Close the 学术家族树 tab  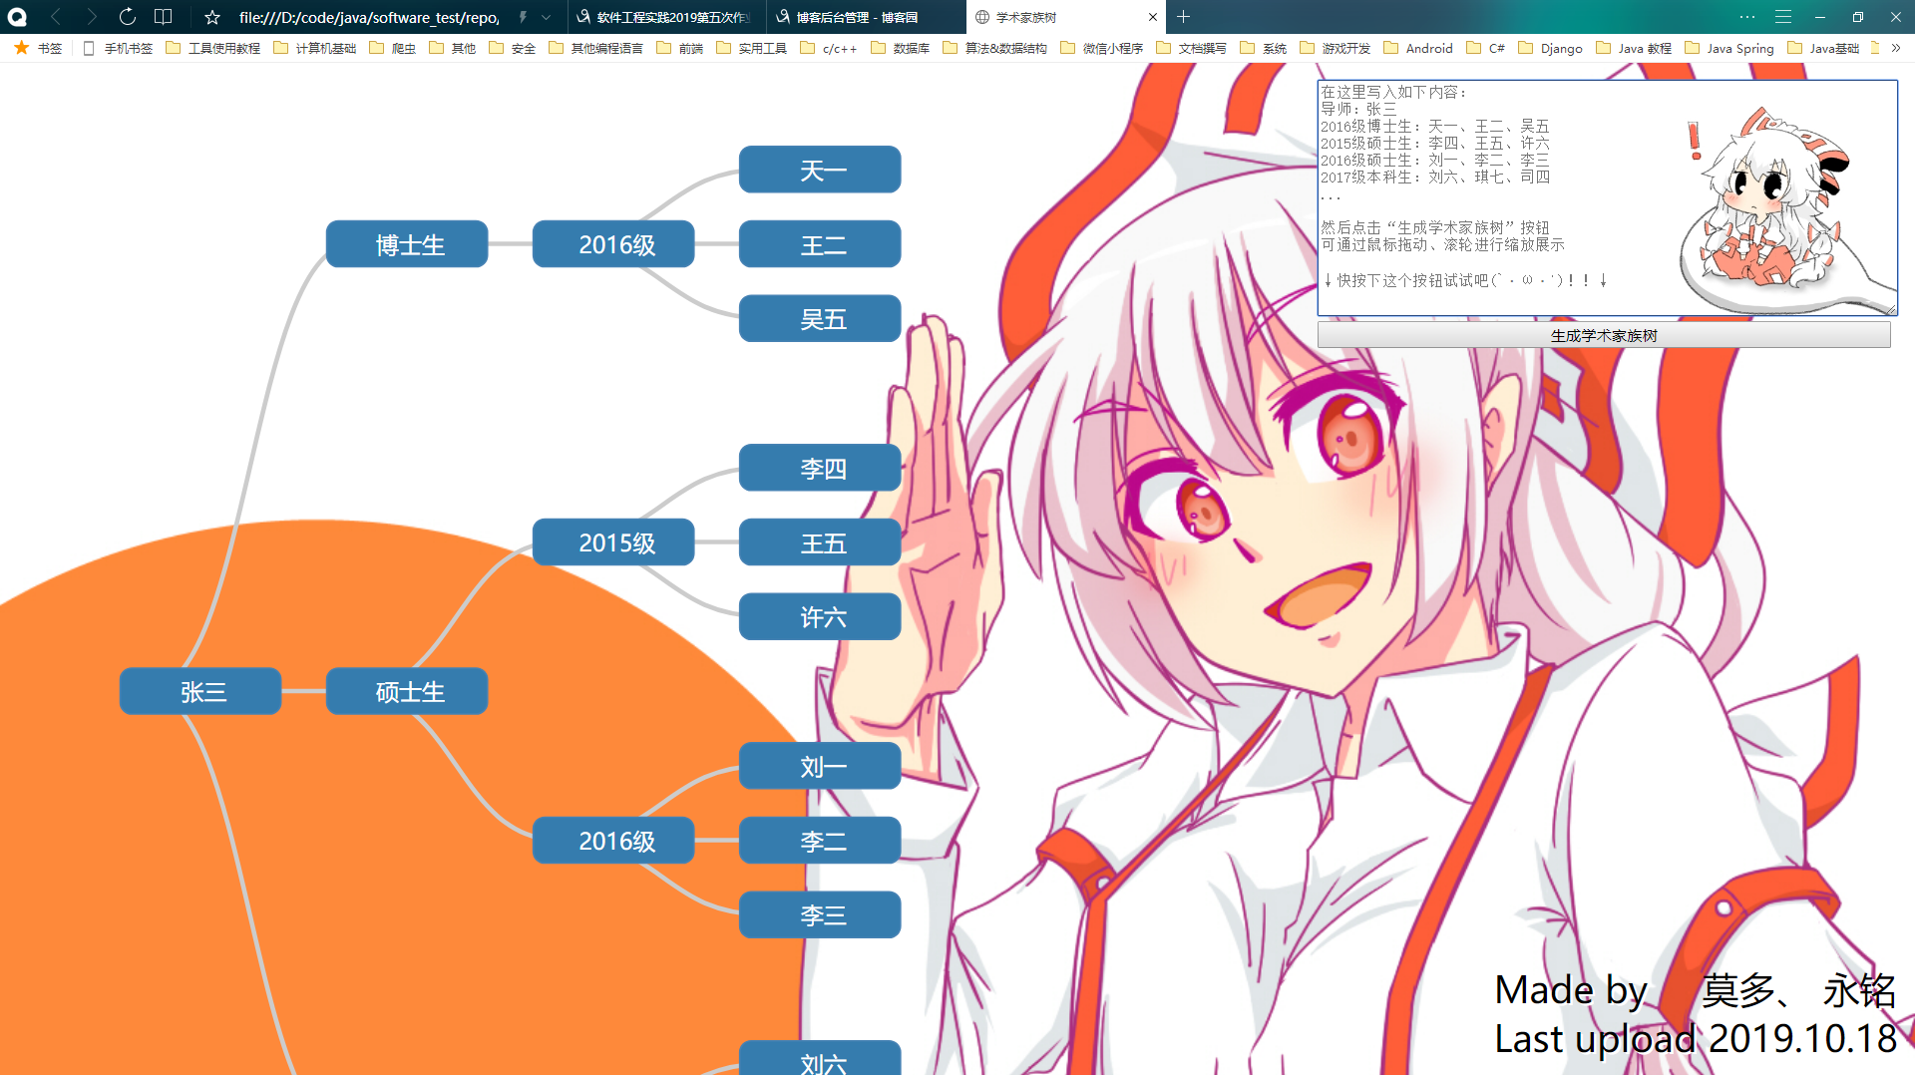point(1153,17)
